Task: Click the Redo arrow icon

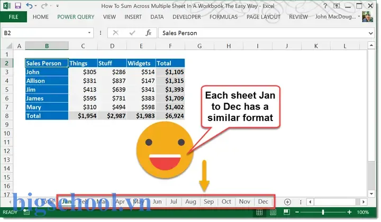Action: (44, 6)
